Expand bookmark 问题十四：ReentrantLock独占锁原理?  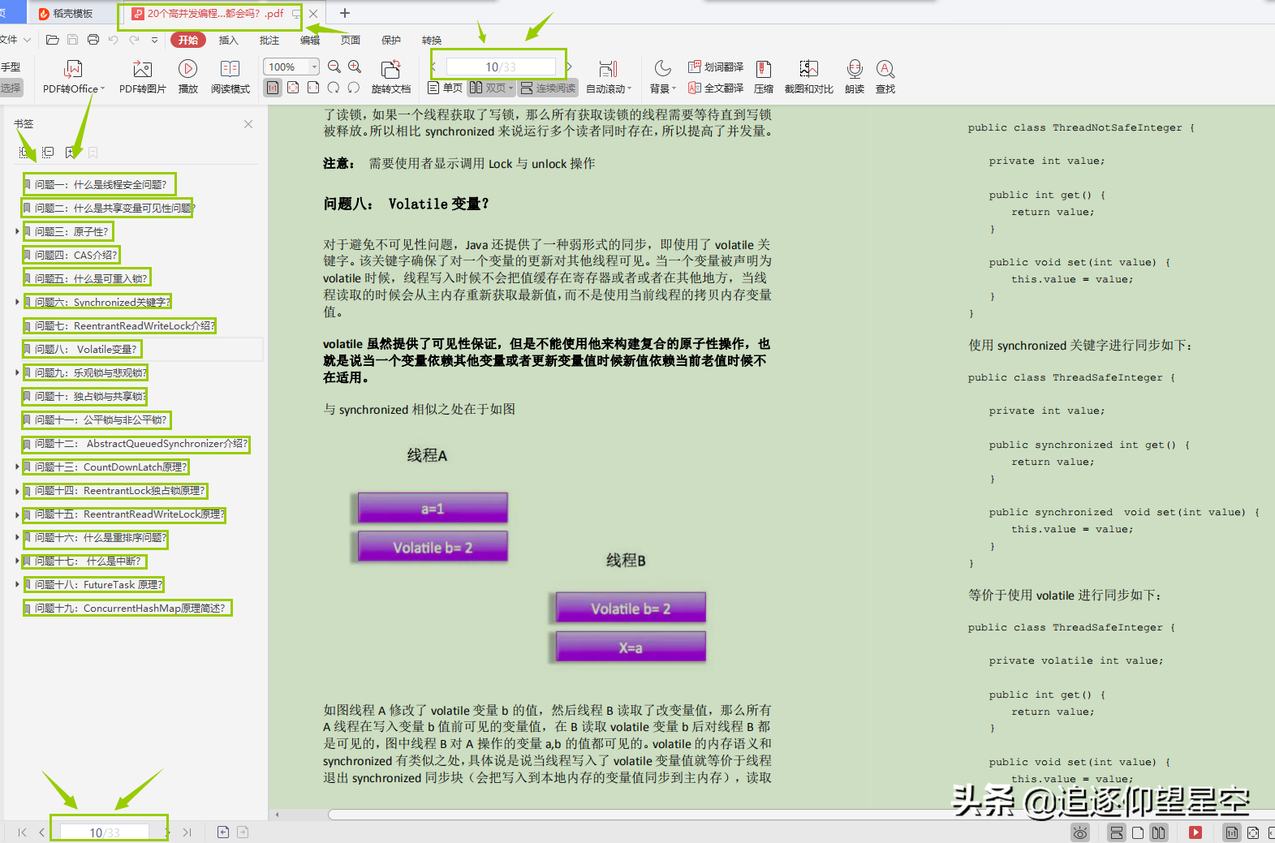click(17, 490)
